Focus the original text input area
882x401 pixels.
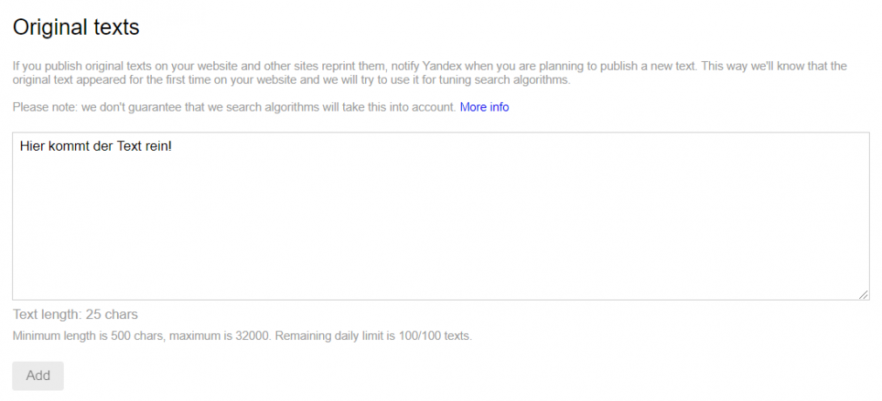click(x=441, y=216)
